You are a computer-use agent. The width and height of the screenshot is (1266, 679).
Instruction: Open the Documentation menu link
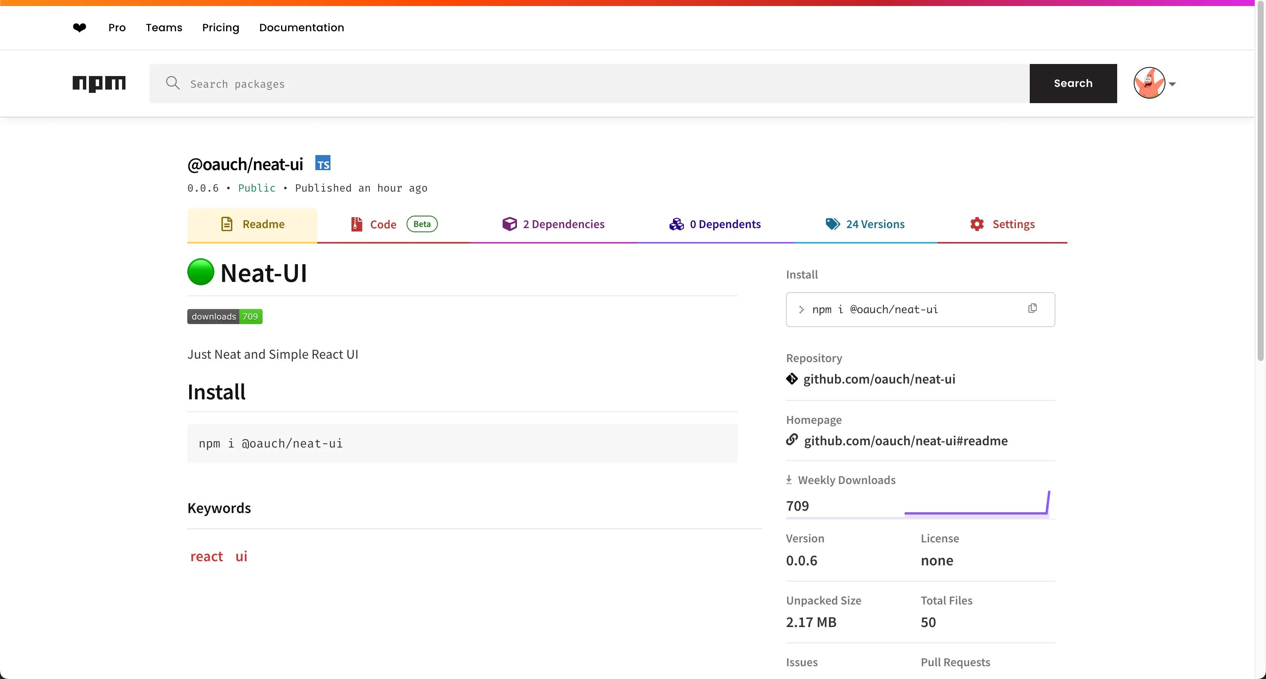click(302, 27)
